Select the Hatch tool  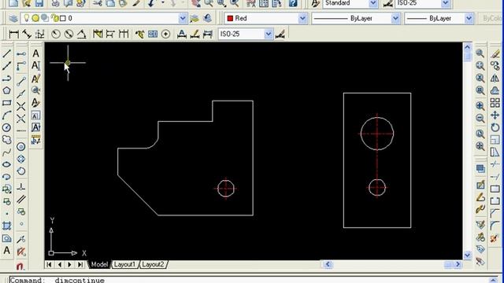tap(7, 226)
